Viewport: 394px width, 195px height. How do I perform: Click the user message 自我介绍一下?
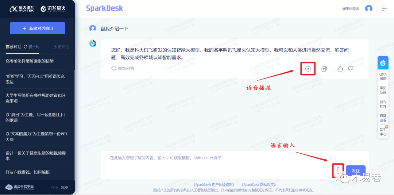pyautogui.click(x=114, y=29)
